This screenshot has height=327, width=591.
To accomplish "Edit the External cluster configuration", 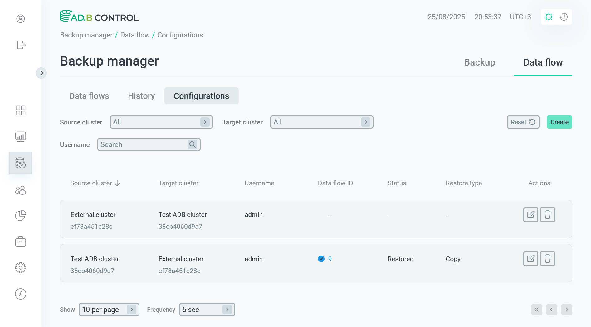I will (530, 215).
